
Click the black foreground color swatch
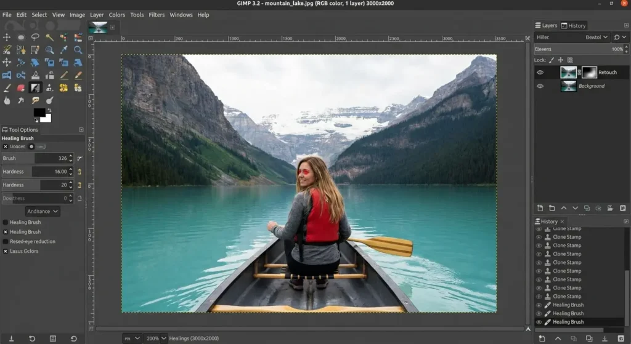[38, 112]
